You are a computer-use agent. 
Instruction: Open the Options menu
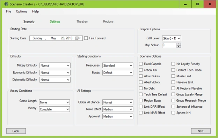(22, 11)
